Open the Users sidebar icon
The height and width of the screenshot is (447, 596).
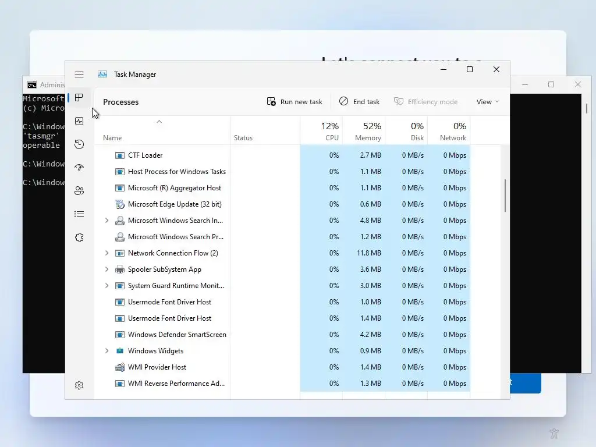pos(79,191)
